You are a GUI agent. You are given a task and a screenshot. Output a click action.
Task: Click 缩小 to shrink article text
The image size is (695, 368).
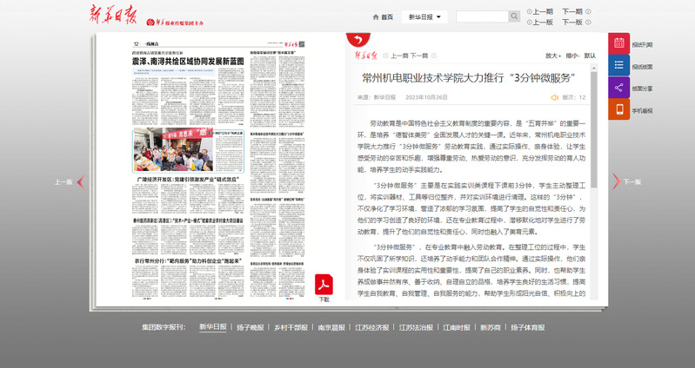(x=571, y=55)
